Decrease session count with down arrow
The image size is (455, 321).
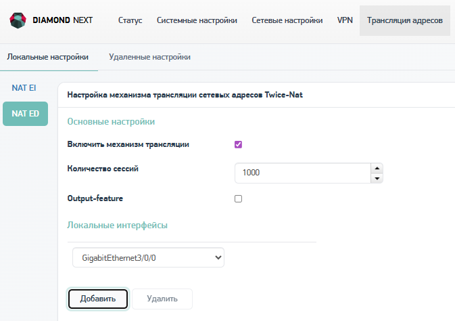377,178
